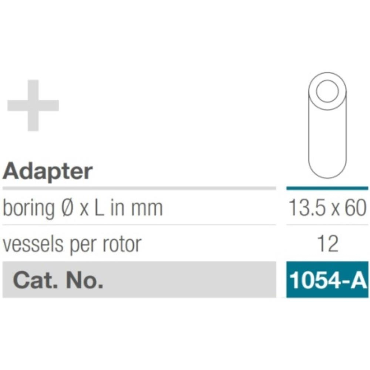Viewport: 370px width, 370px height.
Task: Click the Adapter heading
Action: pos(47,172)
